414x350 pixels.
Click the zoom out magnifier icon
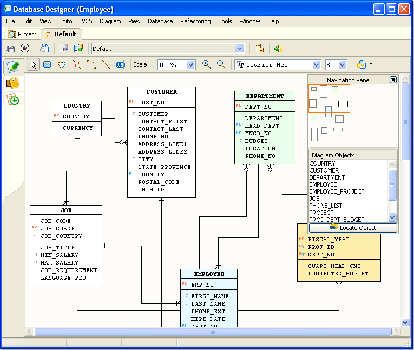pyautogui.click(x=221, y=64)
